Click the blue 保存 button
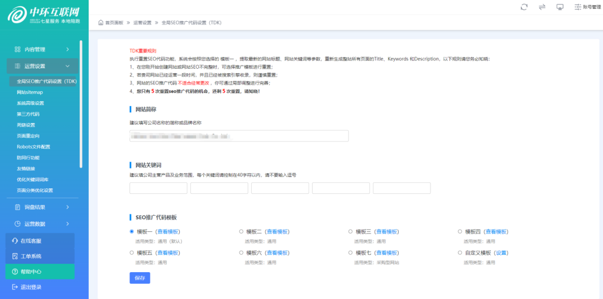603x299 pixels. pos(140,278)
